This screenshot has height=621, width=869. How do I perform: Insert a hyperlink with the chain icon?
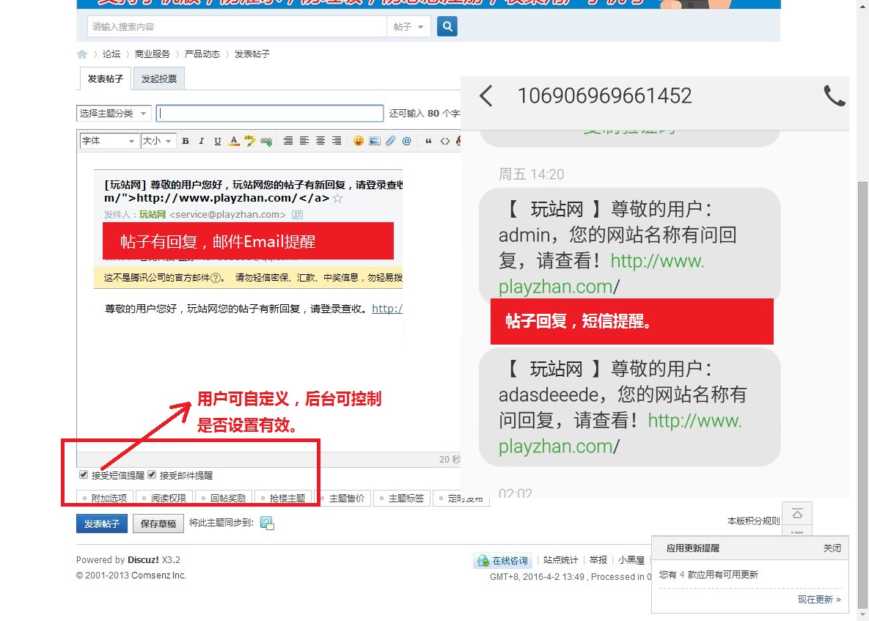[x=266, y=142]
